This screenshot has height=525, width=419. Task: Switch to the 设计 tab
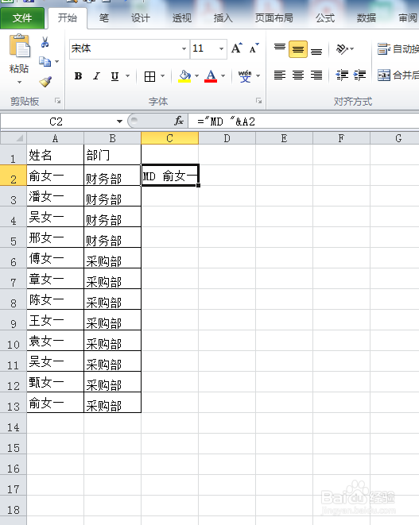pyautogui.click(x=140, y=18)
